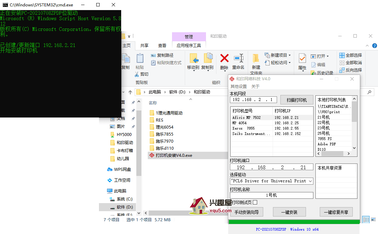Click the 一键安装 button
Image resolution: width=378 pixels, height=234 pixels.
click(289, 212)
